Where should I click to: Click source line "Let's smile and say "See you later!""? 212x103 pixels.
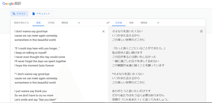click(x=36, y=100)
